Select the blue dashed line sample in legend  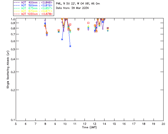pyautogui.click(x=17, y=5)
